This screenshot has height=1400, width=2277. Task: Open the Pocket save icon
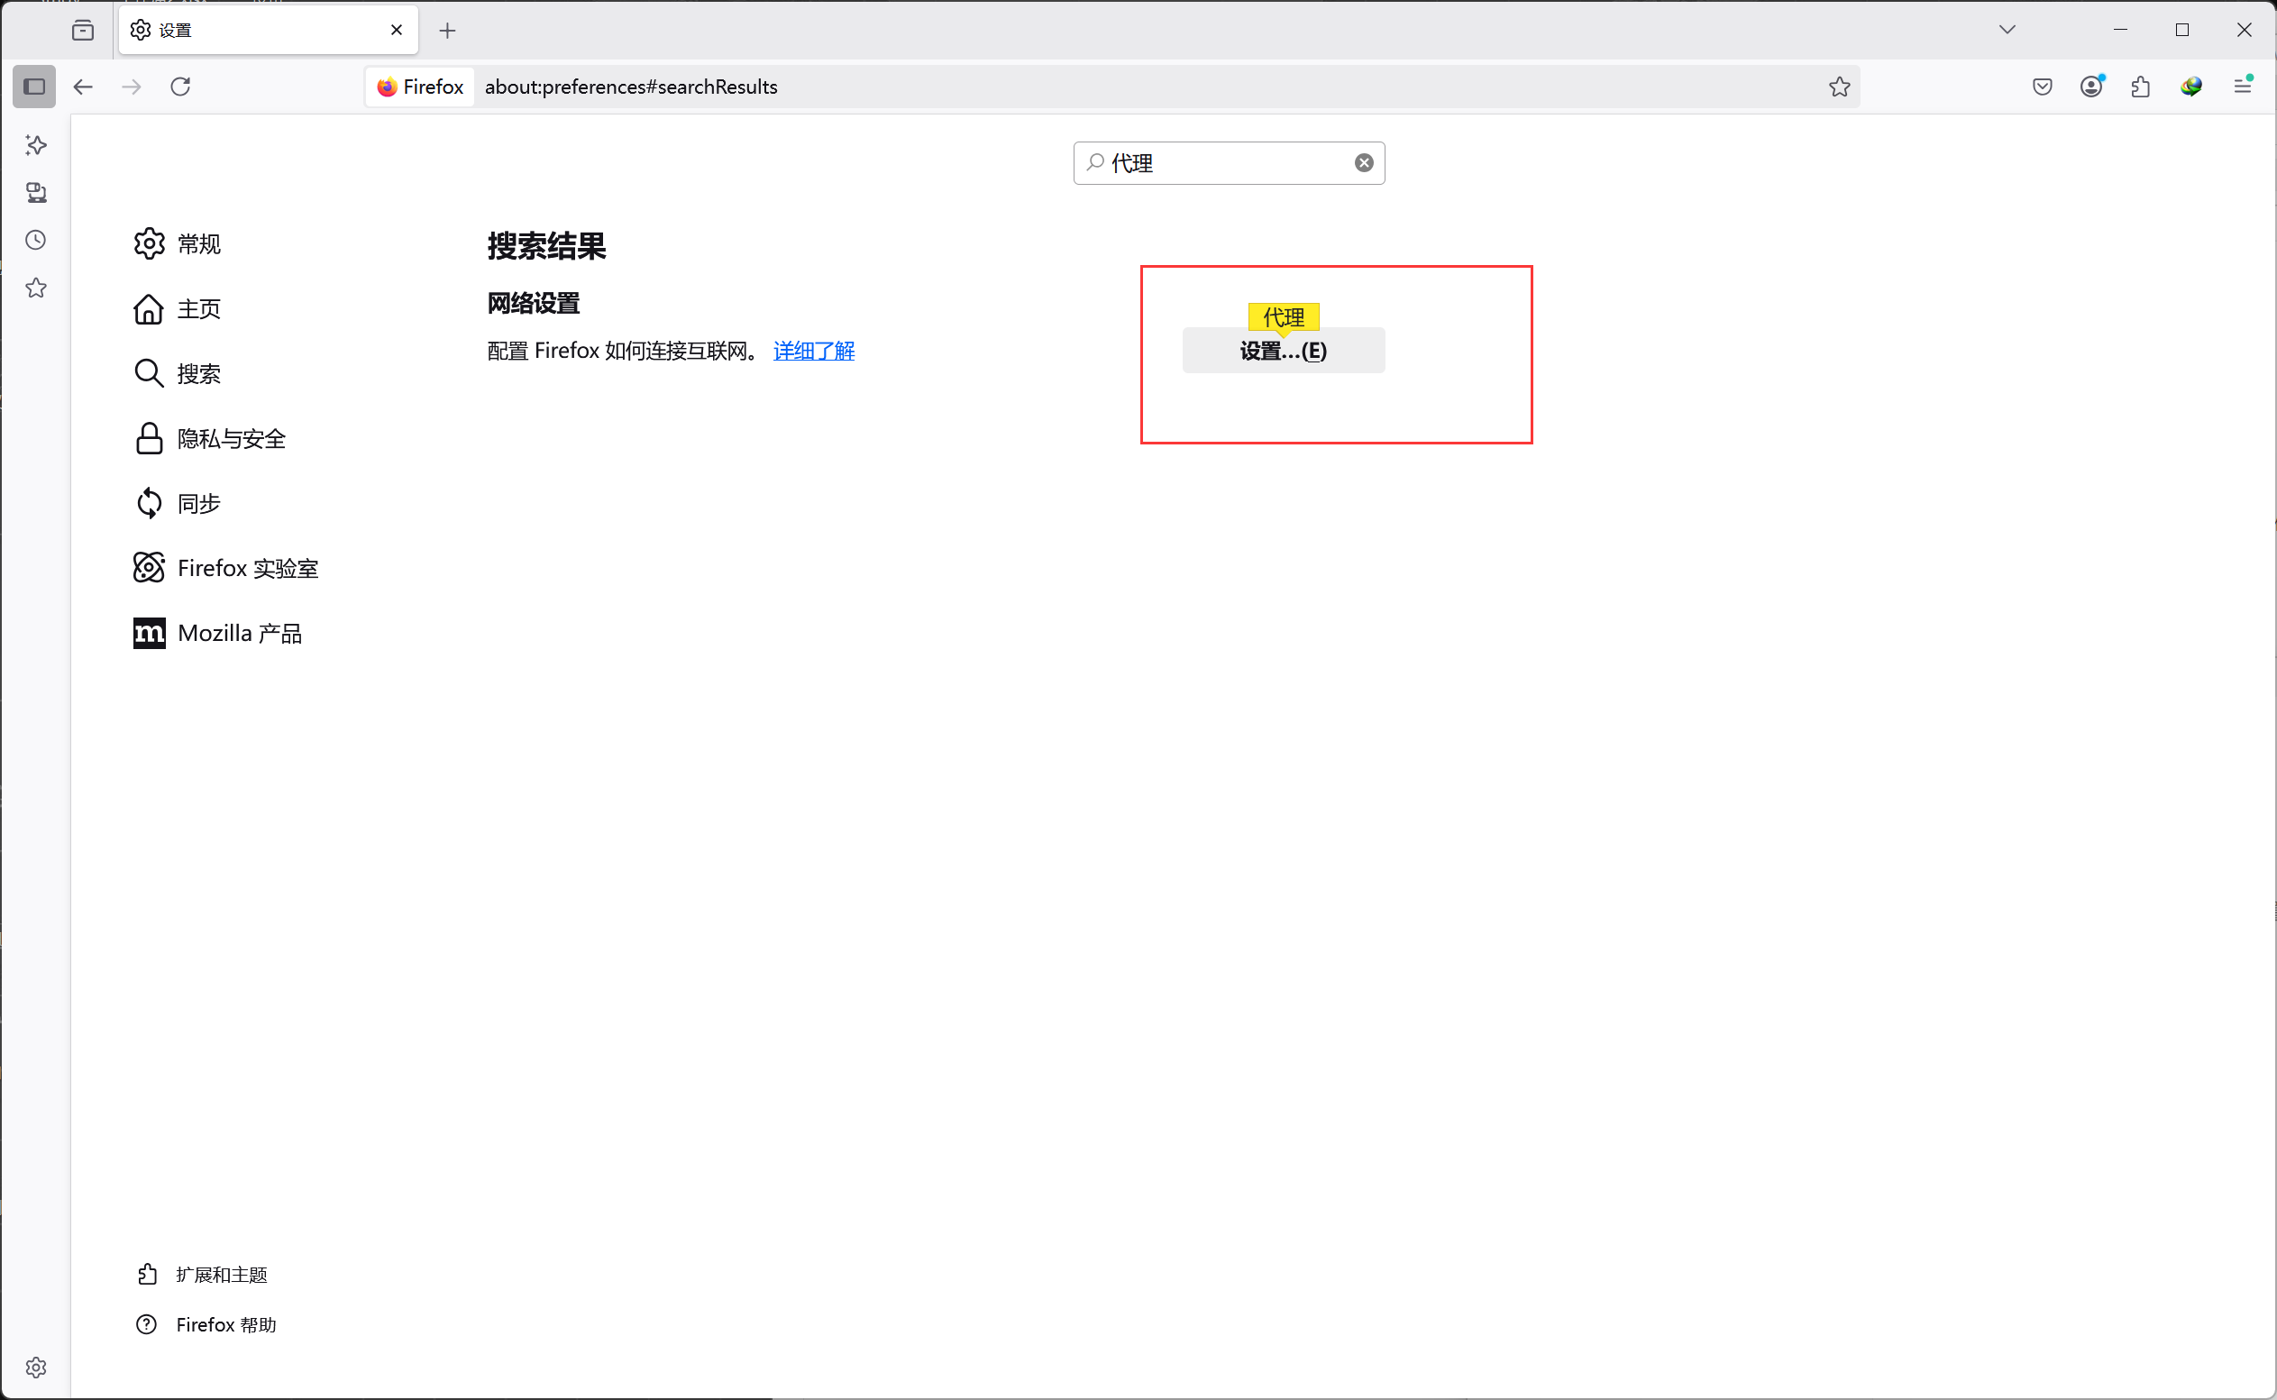[2042, 87]
